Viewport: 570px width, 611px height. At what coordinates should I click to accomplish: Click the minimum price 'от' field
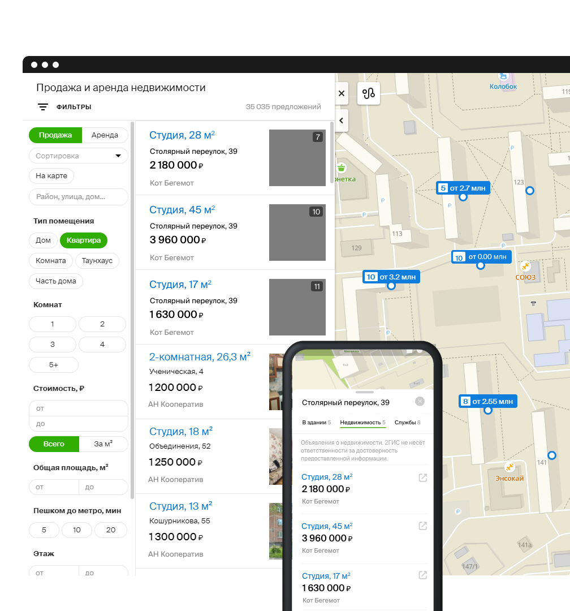[x=78, y=408]
